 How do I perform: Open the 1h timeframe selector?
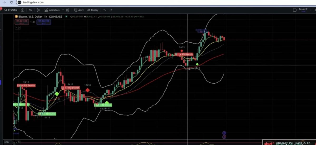[30, 10]
